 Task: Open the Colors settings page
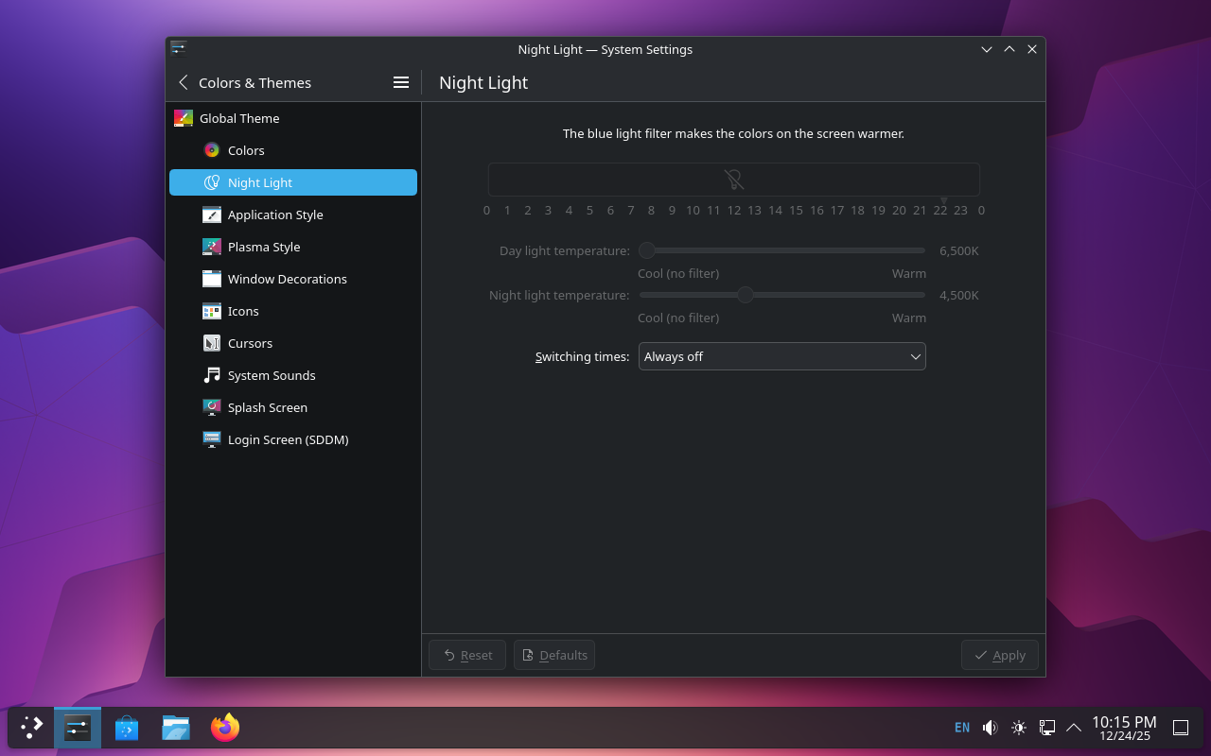click(246, 150)
